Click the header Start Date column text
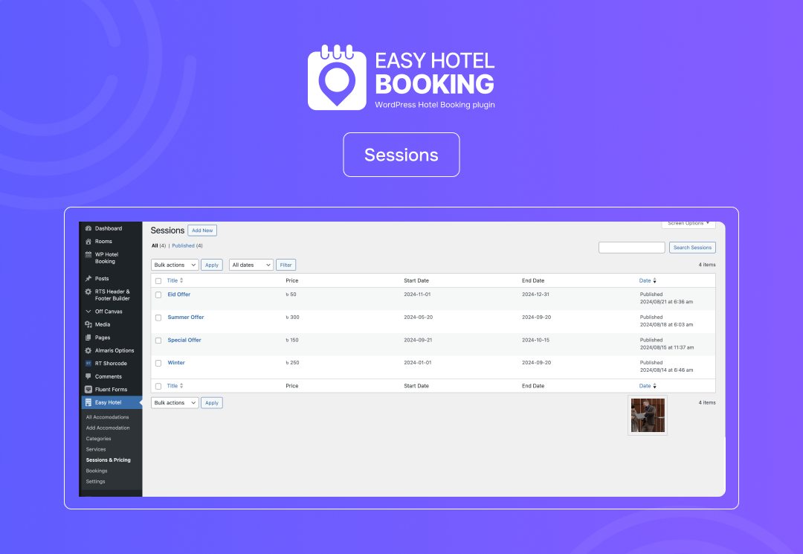The height and width of the screenshot is (554, 803). 416,280
